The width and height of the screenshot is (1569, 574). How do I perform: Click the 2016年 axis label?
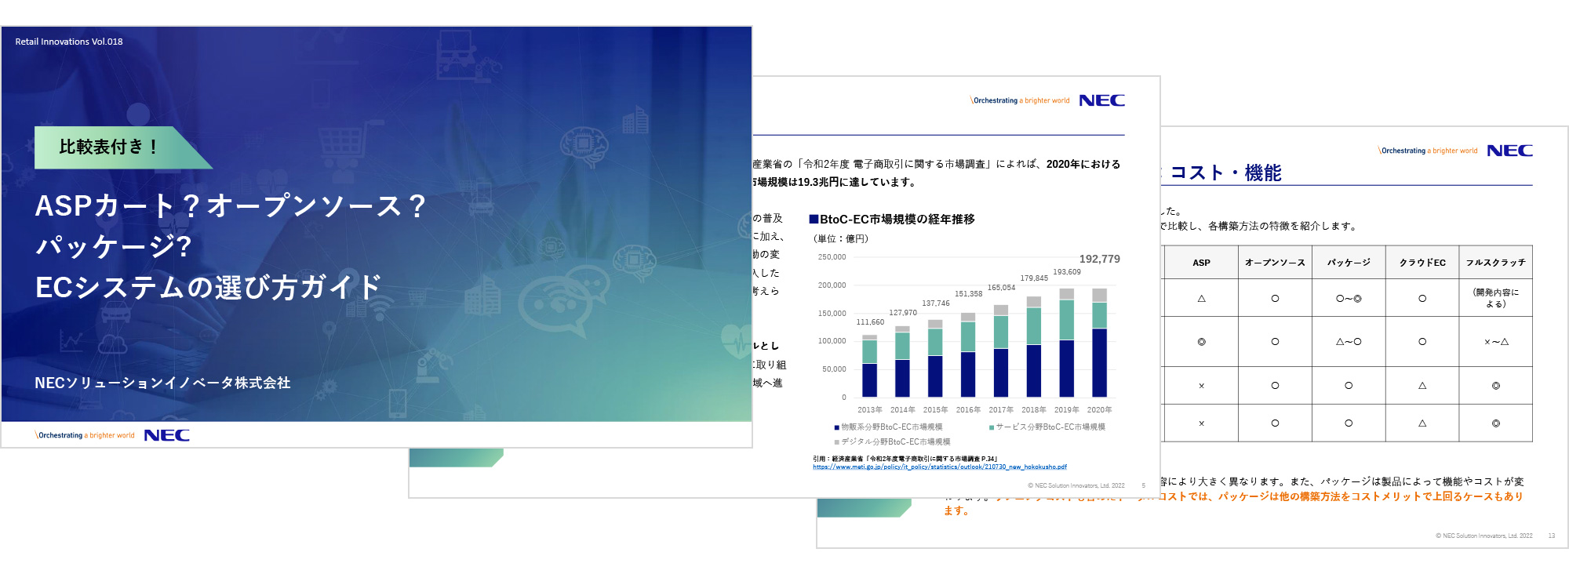tap(968, 410)
